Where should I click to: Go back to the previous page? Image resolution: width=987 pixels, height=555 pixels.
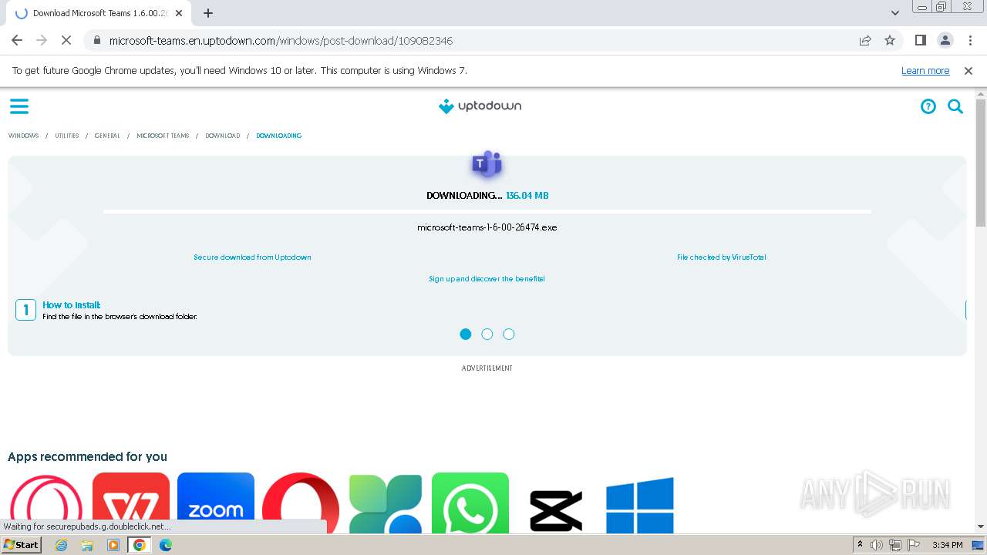(17, 40)
